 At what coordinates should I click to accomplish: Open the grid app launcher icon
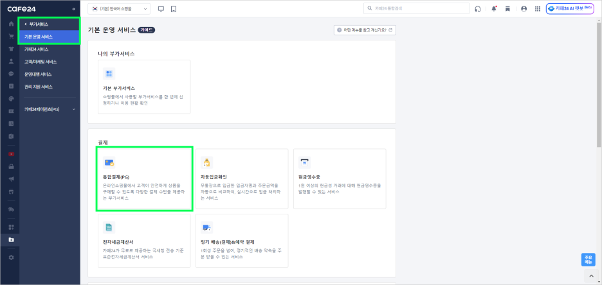[538, 9]
